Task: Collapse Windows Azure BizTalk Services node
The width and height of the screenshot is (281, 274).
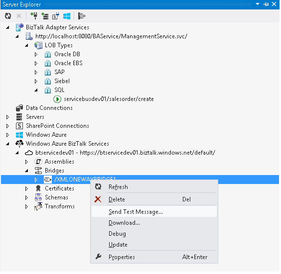Action: (7, 144)
